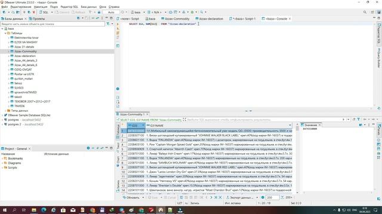This screenshot has width=382, height=214.
Task: Click the global search magnifier icon
Action: click(365, 12)
